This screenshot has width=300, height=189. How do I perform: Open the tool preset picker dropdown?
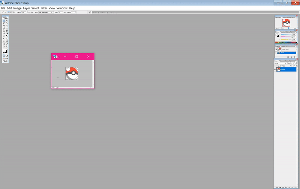5,12
